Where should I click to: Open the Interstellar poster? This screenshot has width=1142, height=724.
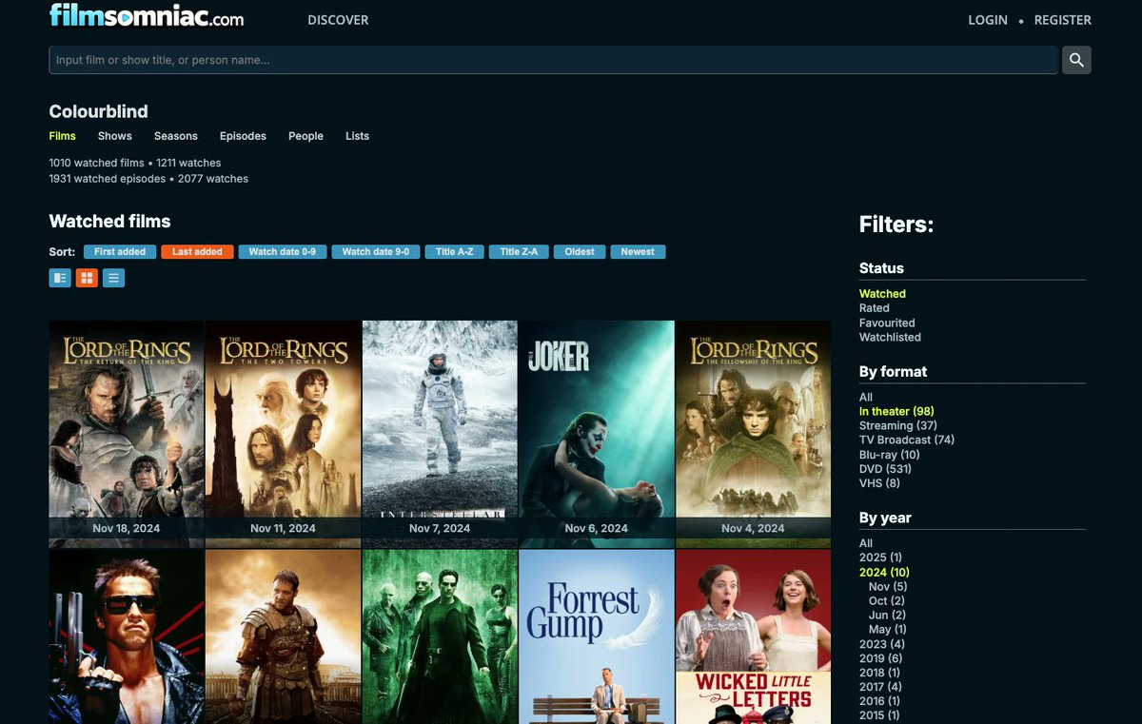point(440,434)
